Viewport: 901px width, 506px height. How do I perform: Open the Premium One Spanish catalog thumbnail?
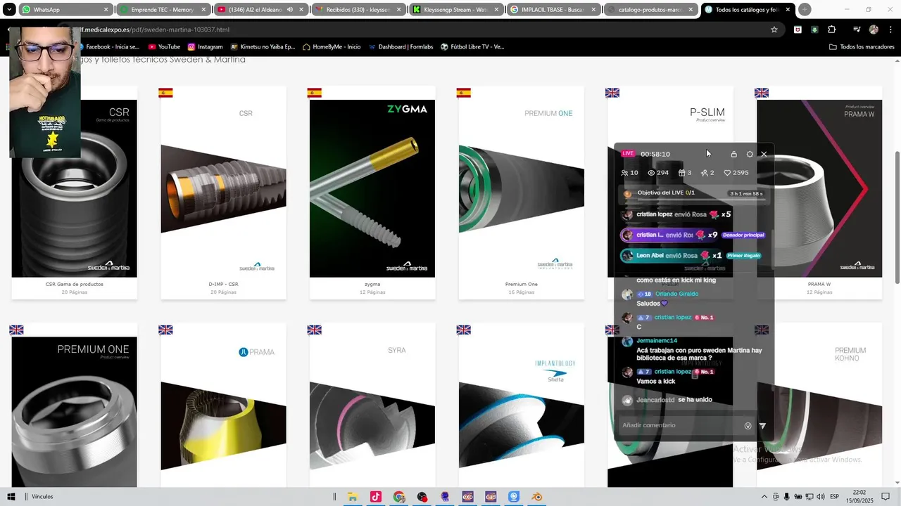tap(522, 188)
